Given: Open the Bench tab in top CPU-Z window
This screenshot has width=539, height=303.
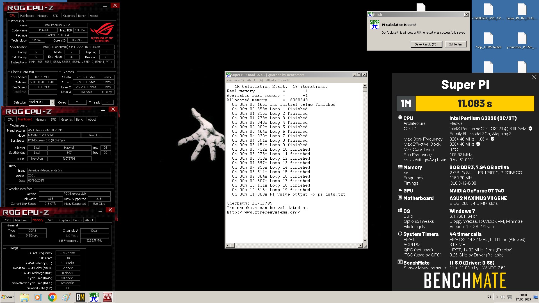Looking at the screenshot, I should [82, 16].
